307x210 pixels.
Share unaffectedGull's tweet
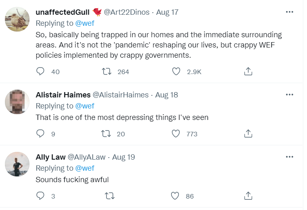tap(248, 72)
